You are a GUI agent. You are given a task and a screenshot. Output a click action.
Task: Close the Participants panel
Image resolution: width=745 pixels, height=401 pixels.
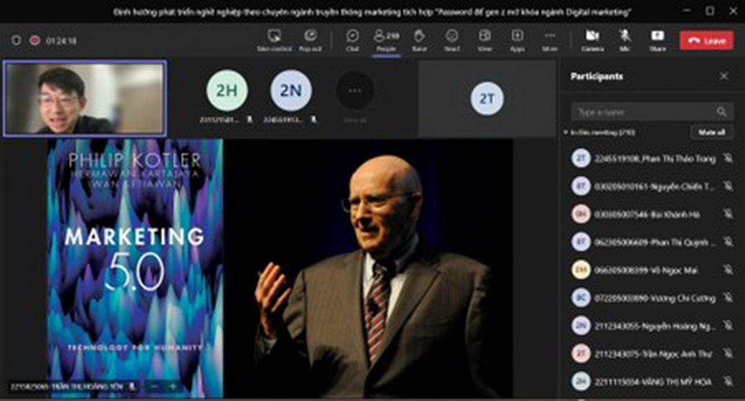(x=724, y=76)
